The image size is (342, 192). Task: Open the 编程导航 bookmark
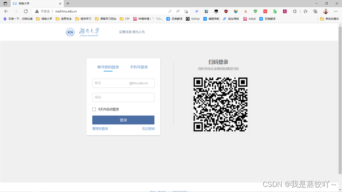coord(211,19)
